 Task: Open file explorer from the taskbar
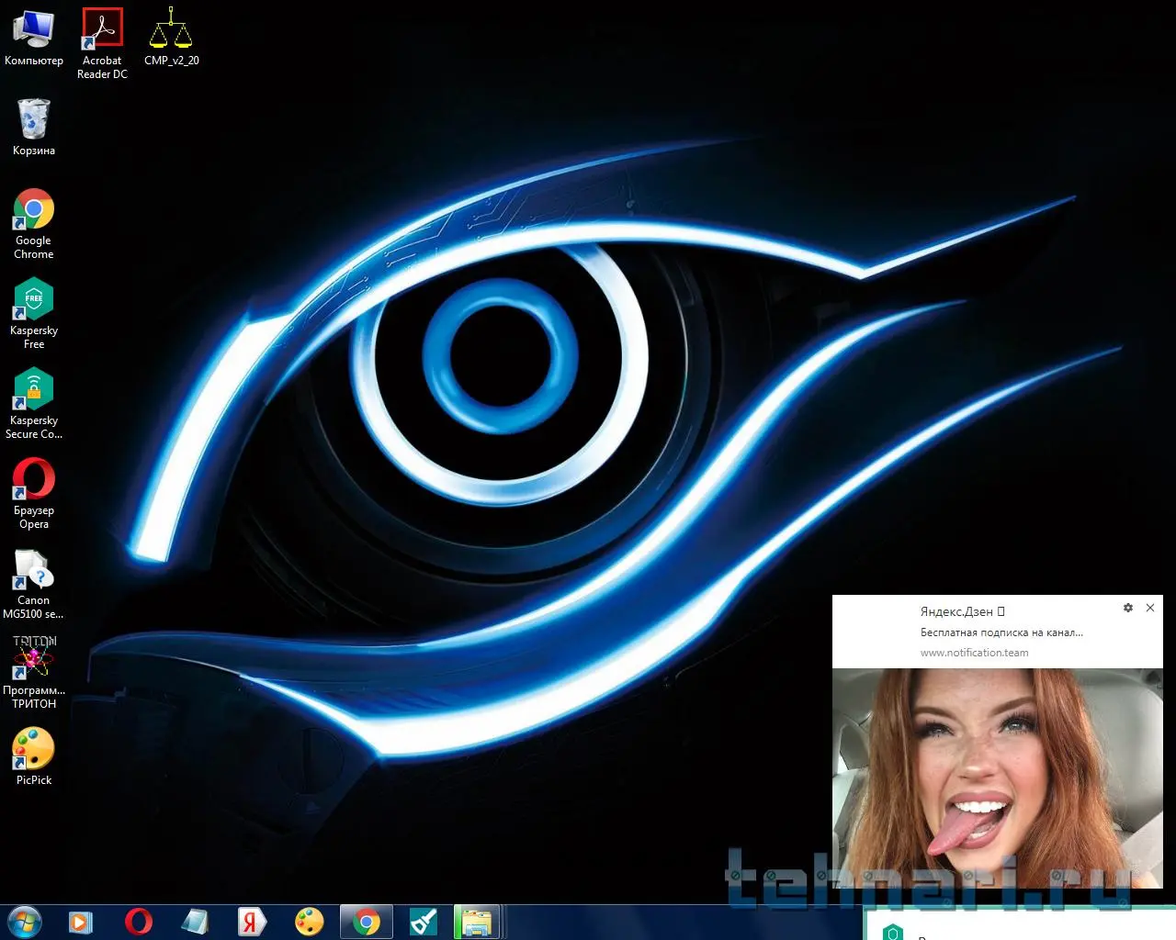tap(477, 921)
